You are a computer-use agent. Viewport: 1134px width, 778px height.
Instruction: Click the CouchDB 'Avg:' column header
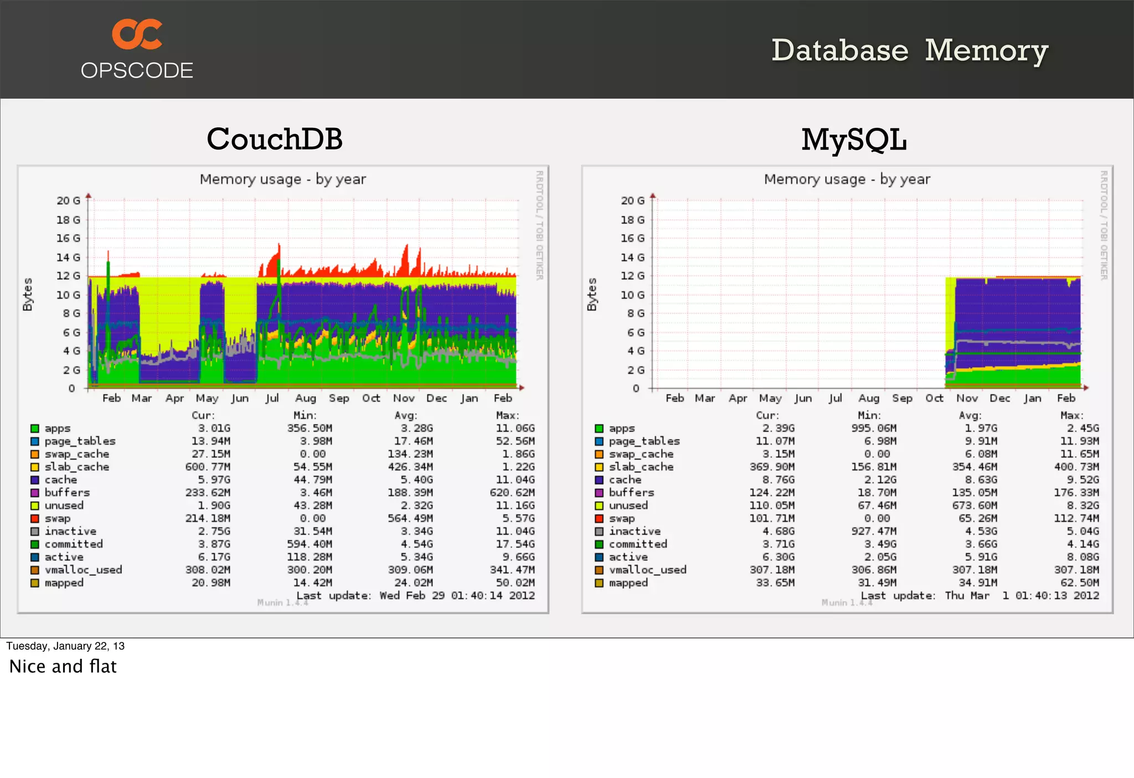pos(406,415)
